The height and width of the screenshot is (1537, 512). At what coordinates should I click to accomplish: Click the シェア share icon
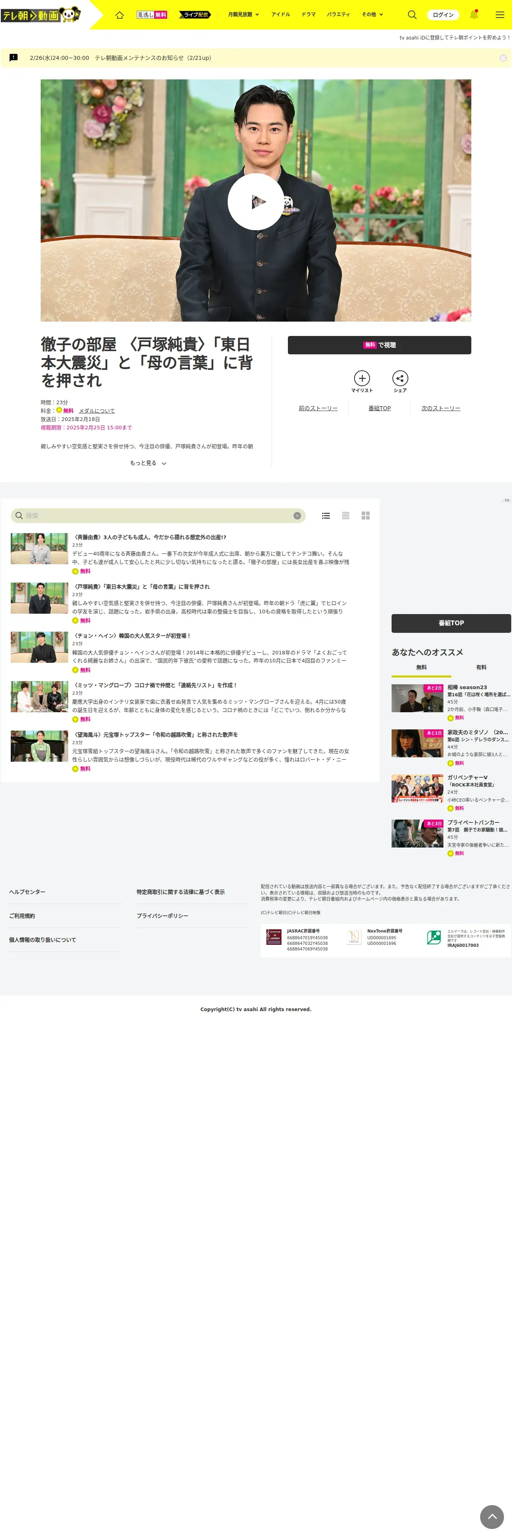tap(400, 382)
